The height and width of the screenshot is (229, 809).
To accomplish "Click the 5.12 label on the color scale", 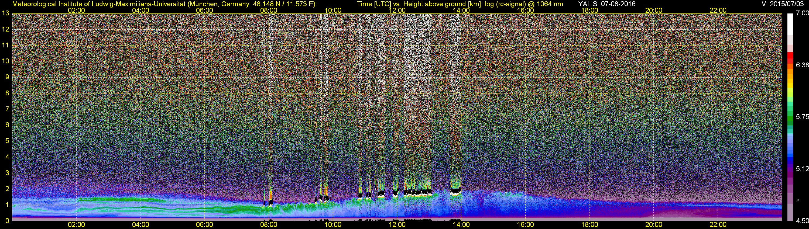I will 802,169.
